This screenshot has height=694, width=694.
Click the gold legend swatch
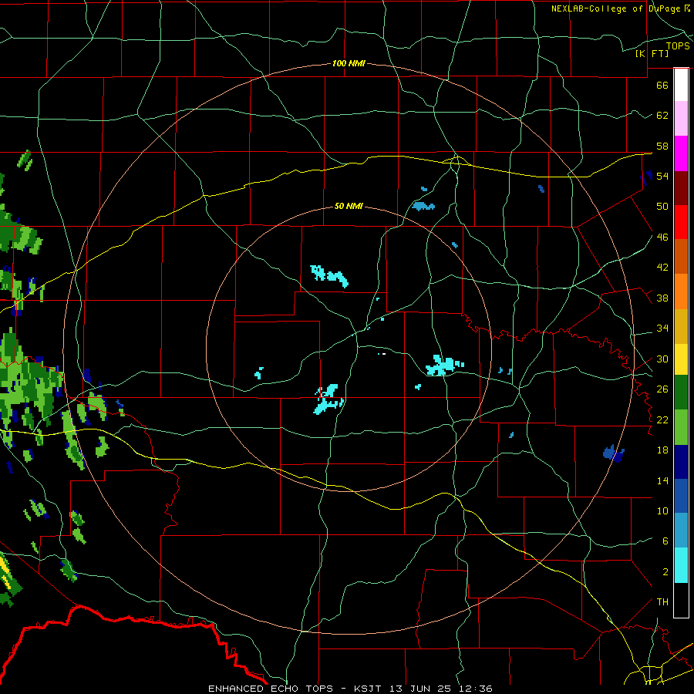681,327
